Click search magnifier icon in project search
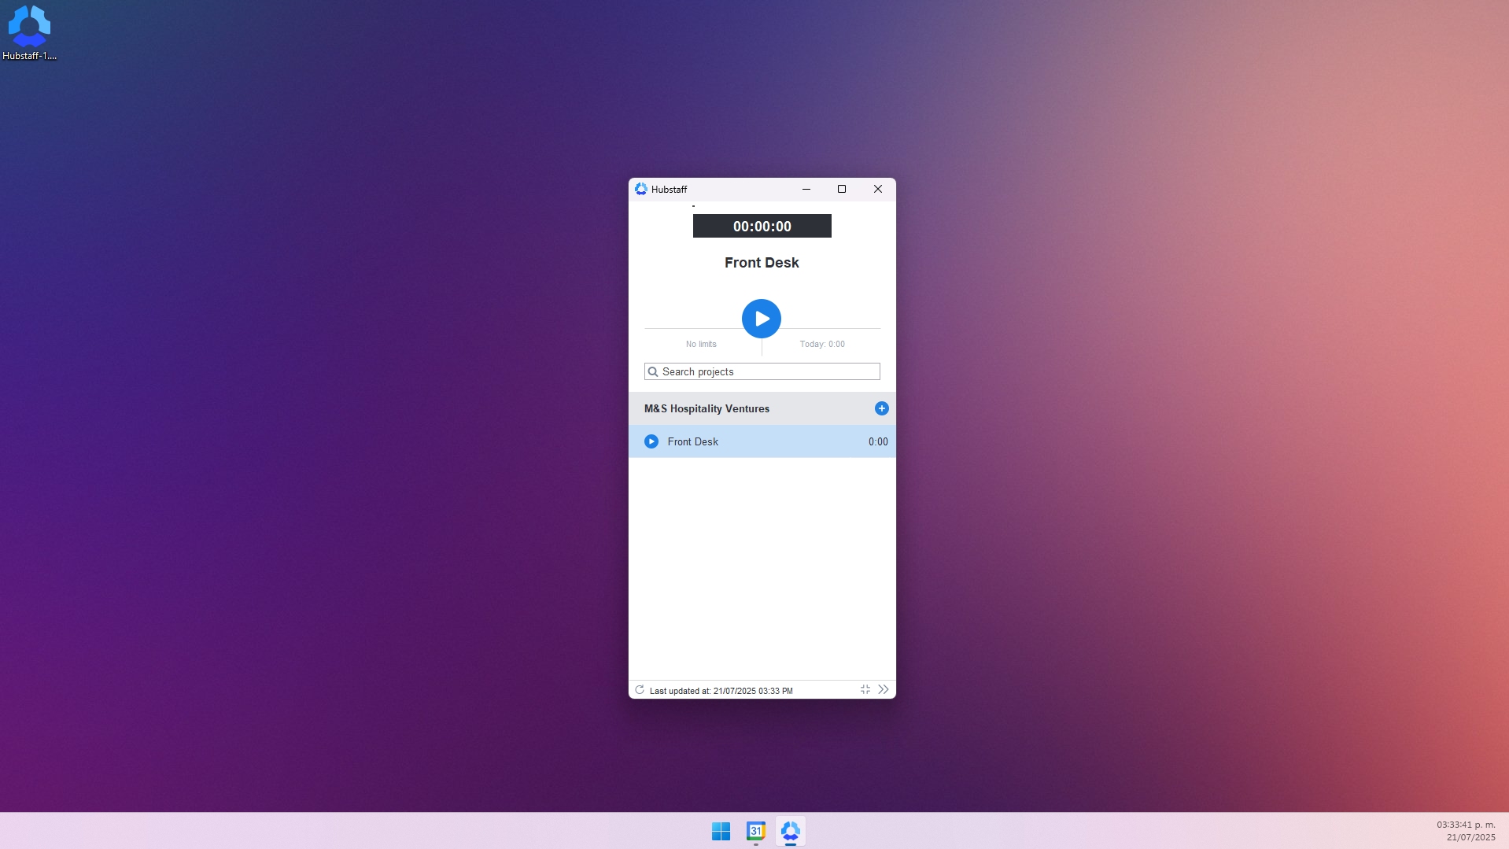 click(652, 371)
